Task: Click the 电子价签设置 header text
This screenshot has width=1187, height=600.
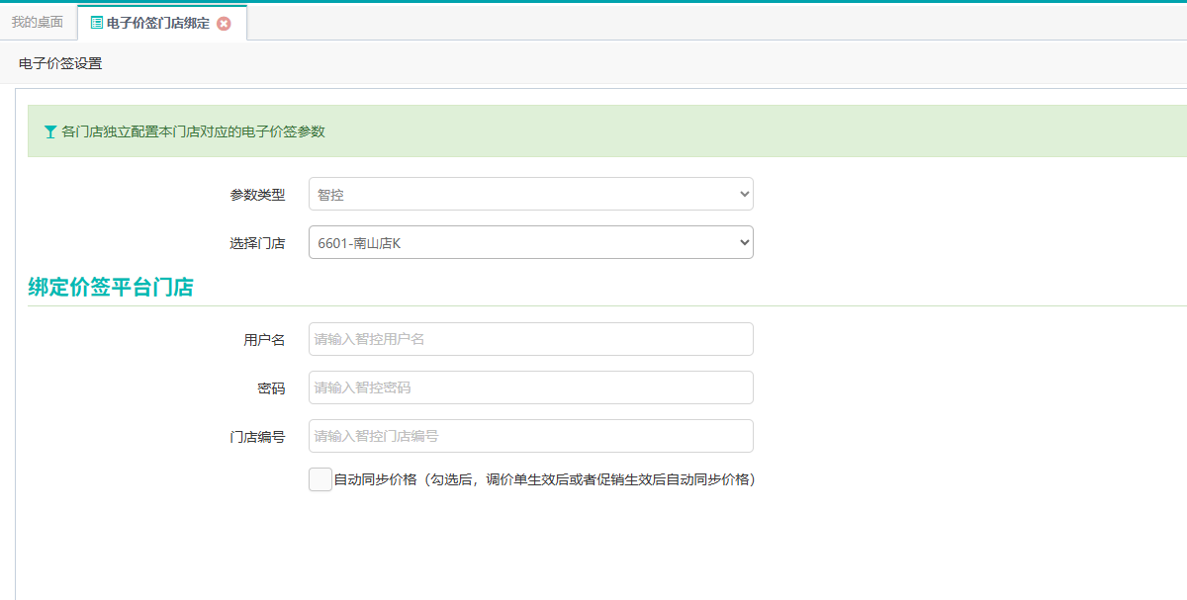Action: [x=60, y=63]
